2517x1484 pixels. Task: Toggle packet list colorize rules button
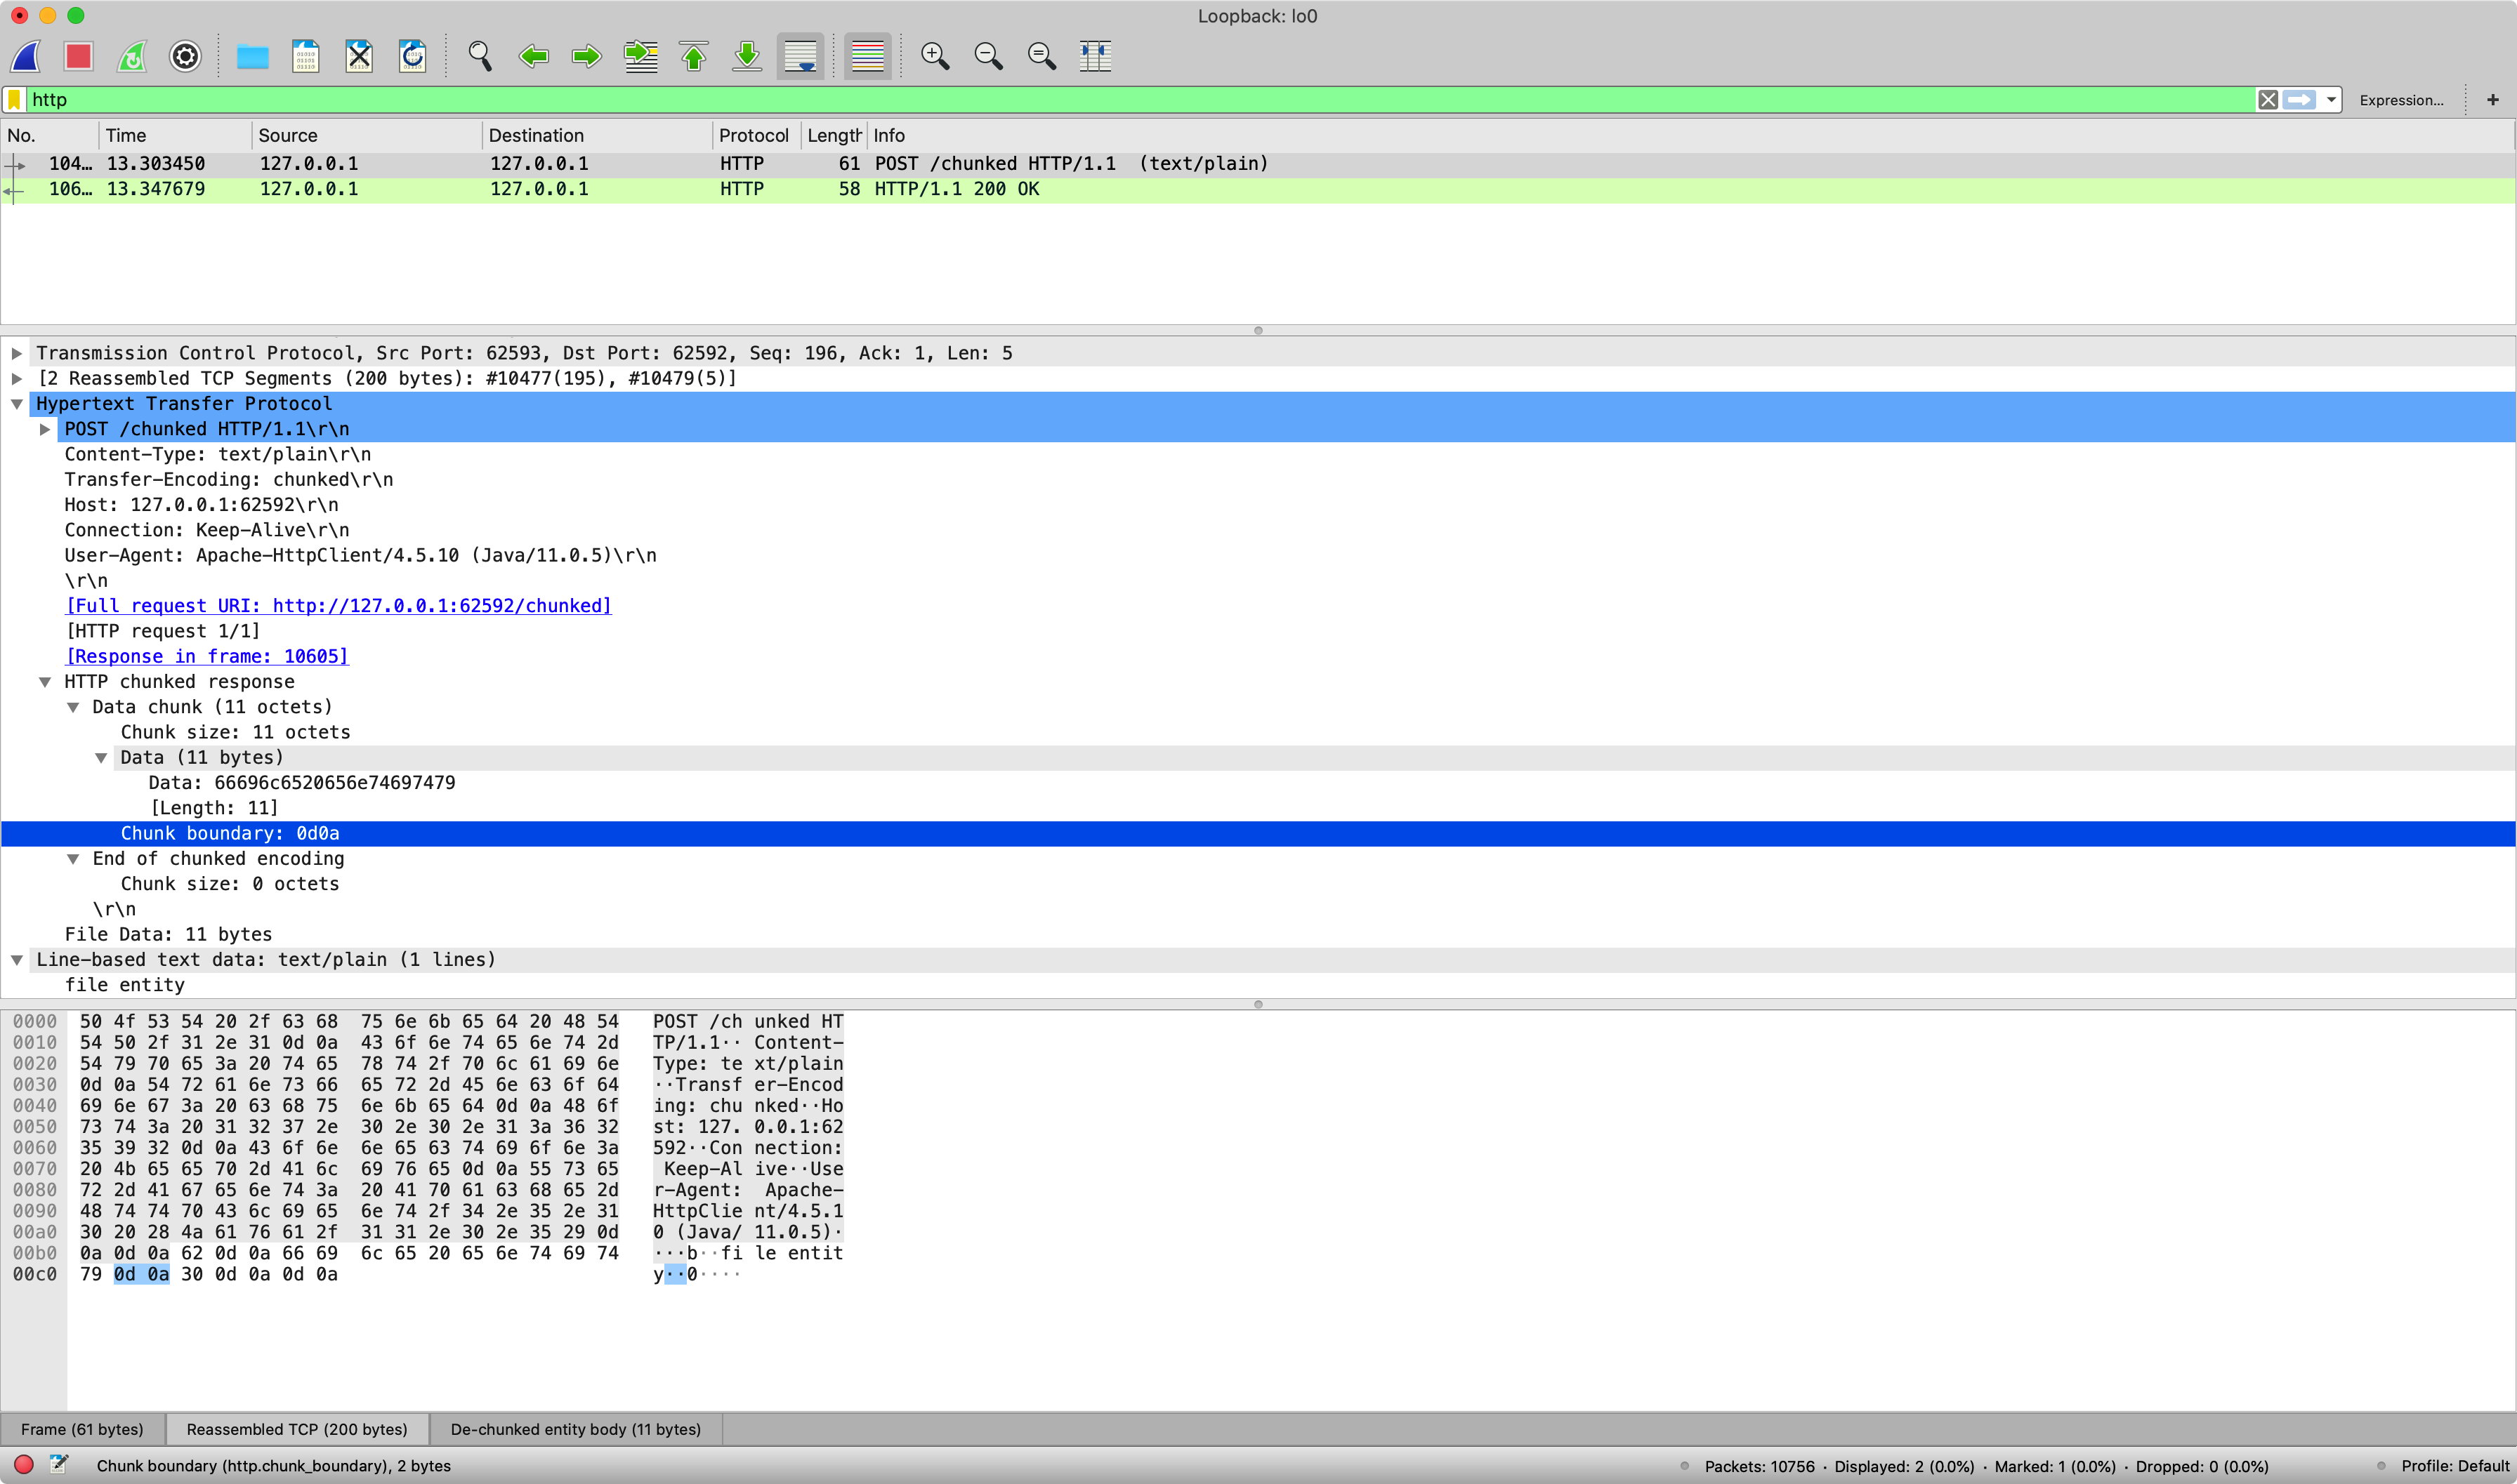click(867, 56)
